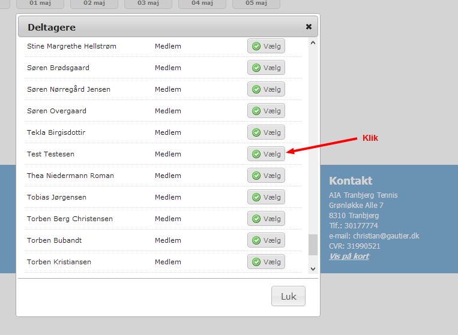The image size is (458, 335).
Task: Click scrollbar up arrow in participant list
Action: point(313,43)
